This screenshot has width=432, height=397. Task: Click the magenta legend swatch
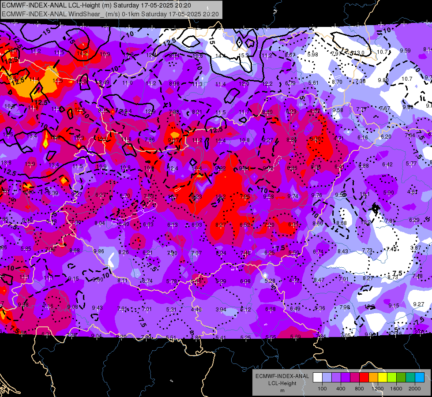(x=355, y=378)
